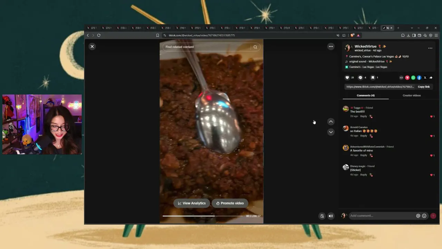Open the browser downloads icon
The height and width of the screenshot is (249, 442).
[x=409, y=35]
